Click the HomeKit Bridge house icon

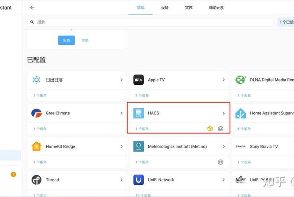tap(37, 147)
